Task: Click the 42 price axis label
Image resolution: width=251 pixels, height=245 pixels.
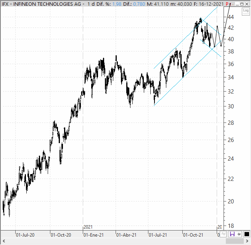Action: click(x=231, y=28)
